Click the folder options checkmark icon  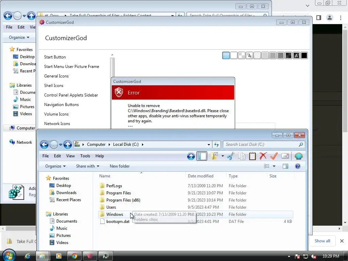pyautogui.click(x=214, y=156)
